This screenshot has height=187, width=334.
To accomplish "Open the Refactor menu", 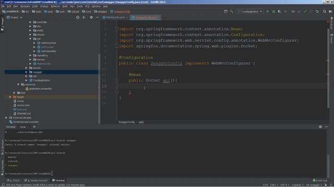I will click(55, 6).
